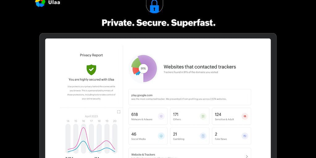Toggle the Sensitive & Adult eye icon
The image size is (316, 158).
(245, 116)
